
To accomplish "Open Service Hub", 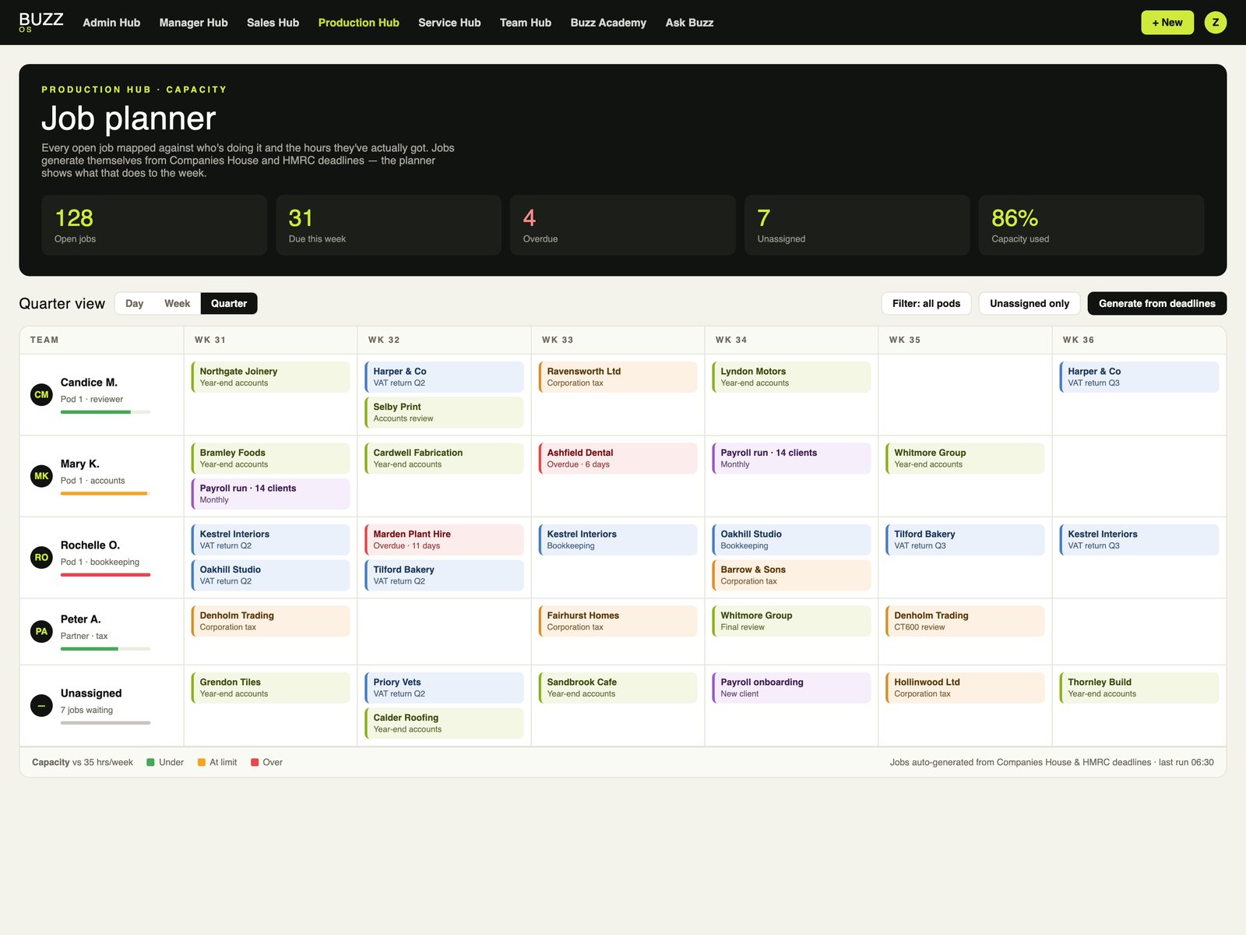I will pyautogui.click(x=449, y=23).
